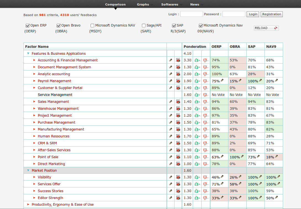Image resolution: width=301 pixels, height=209 pixels.
Task: Click thumbs-down for Point of Sale
Action: click(x=205, y=157)
